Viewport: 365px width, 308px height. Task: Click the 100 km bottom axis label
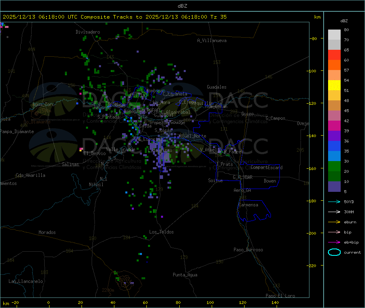point(210,302)
